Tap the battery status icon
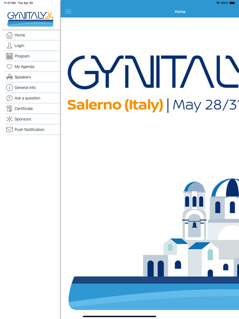 pos(232,3)
